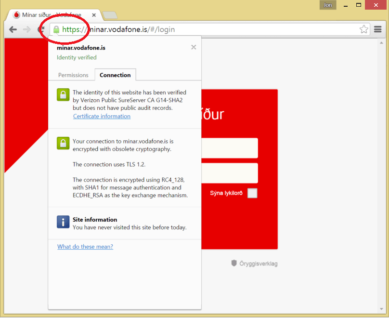Screen dimensions: 389x318
Task: Click the scrollbar down arrow
Action: pyautogui.click(x=381, y=309)
